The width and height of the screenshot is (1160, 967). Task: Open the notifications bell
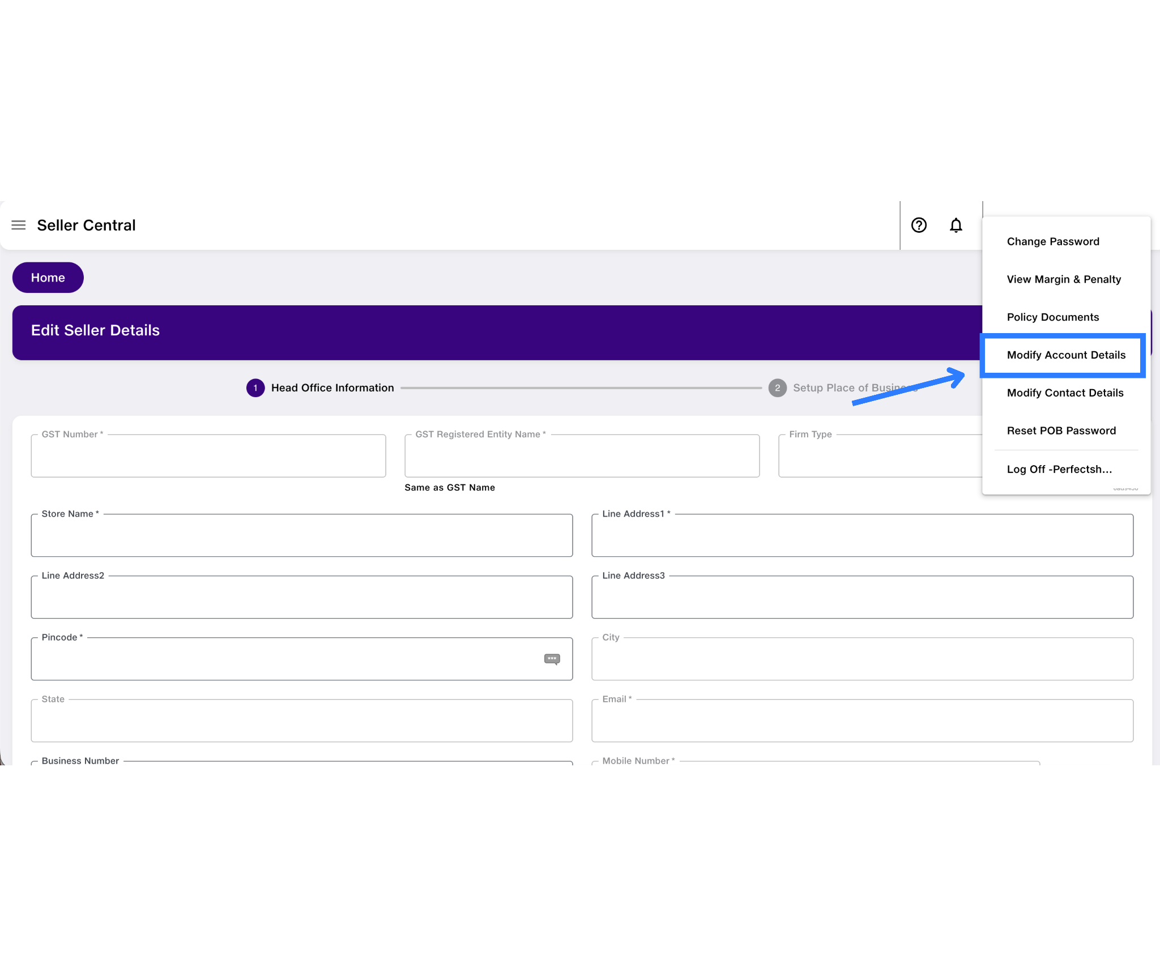pos(956,225)
